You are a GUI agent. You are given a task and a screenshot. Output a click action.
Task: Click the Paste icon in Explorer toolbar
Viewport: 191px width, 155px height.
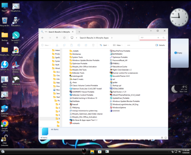[71, 45]
